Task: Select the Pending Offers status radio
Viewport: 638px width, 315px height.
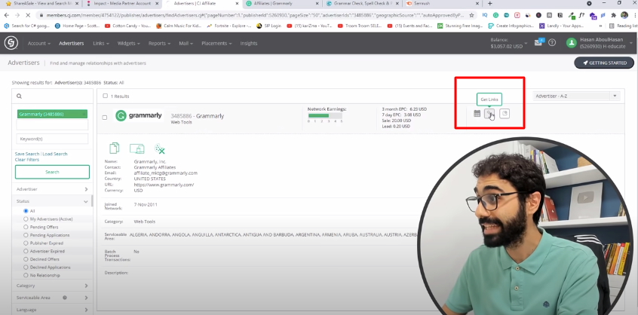Action: click(x=26, y=227)
